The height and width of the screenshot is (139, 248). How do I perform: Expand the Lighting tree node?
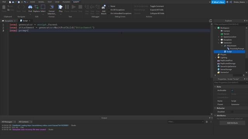click(215, 58)
